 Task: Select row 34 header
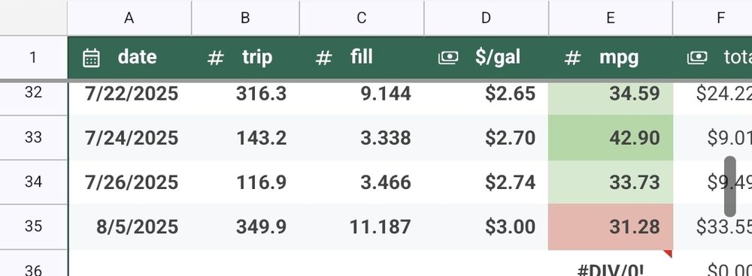(x=33, y=182)
